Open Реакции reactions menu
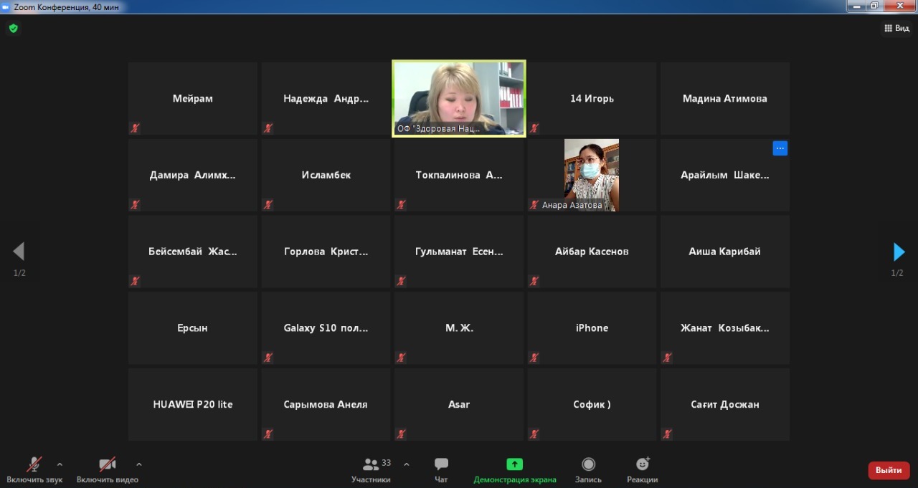The image size is (918, 488). [642, 469]
